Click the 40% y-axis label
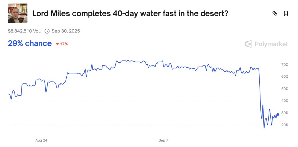Image resolution: width=298 pixels, height=147 pixels. point(285,101)
